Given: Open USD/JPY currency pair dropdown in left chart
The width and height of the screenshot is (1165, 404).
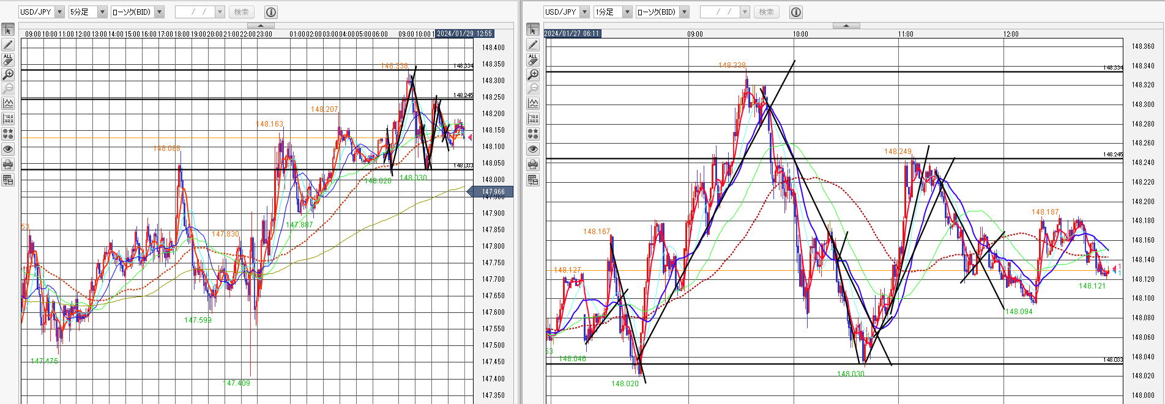Looking at the screenshot, I should pyautogui.click(x=59, y=12).
